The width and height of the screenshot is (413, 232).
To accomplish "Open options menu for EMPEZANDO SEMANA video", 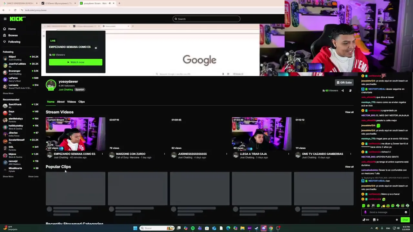I will 102,154.
